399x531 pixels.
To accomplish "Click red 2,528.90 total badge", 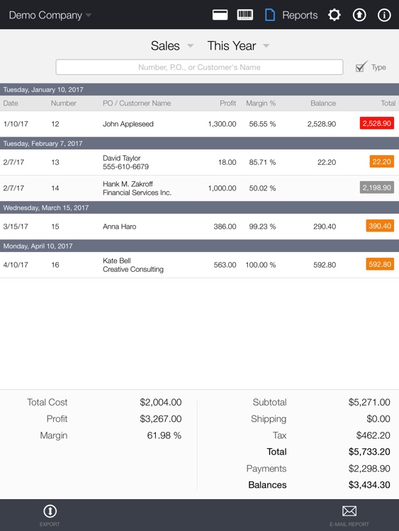I will coord(376,123).
